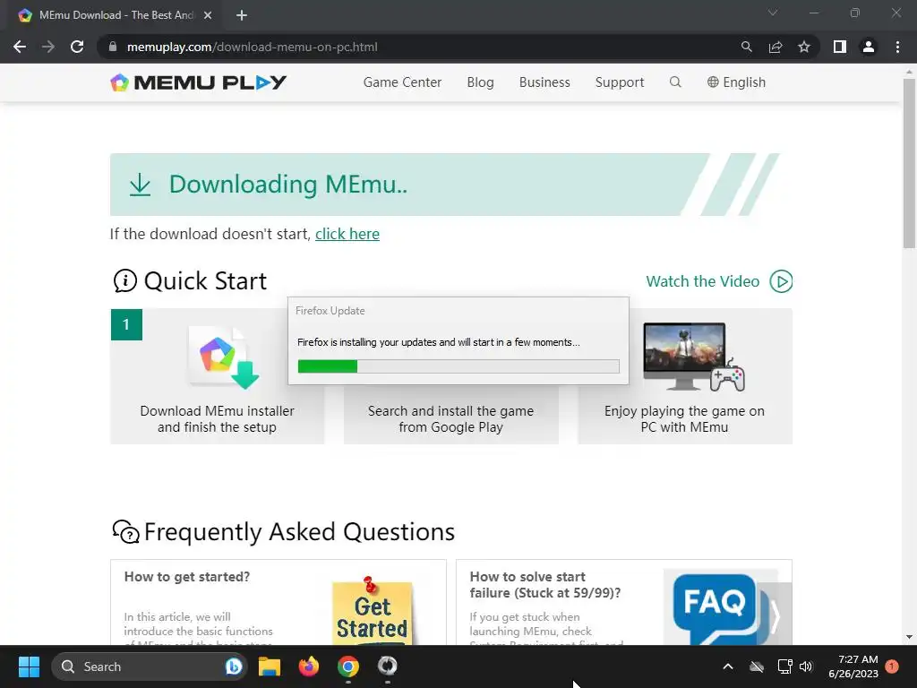
Task: Click the PC gaming monitor image
Action: [694, 357]
